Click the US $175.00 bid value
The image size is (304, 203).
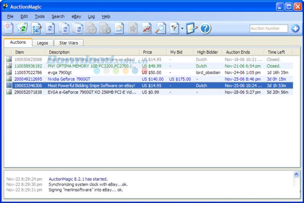(180, 79)
